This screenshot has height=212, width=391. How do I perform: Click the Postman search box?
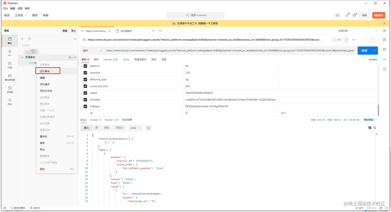pos(195,15)
